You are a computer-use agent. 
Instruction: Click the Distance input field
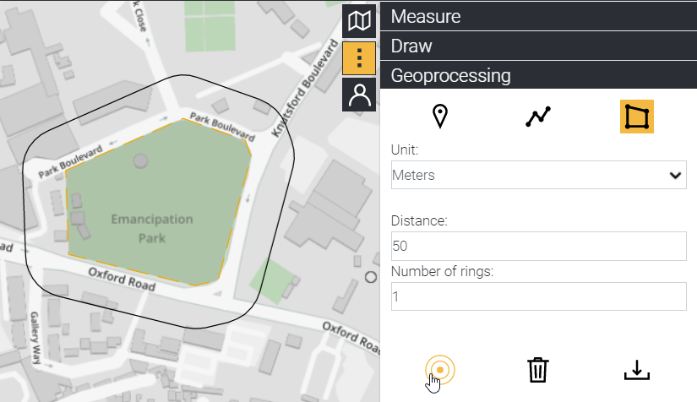(538, 247)
